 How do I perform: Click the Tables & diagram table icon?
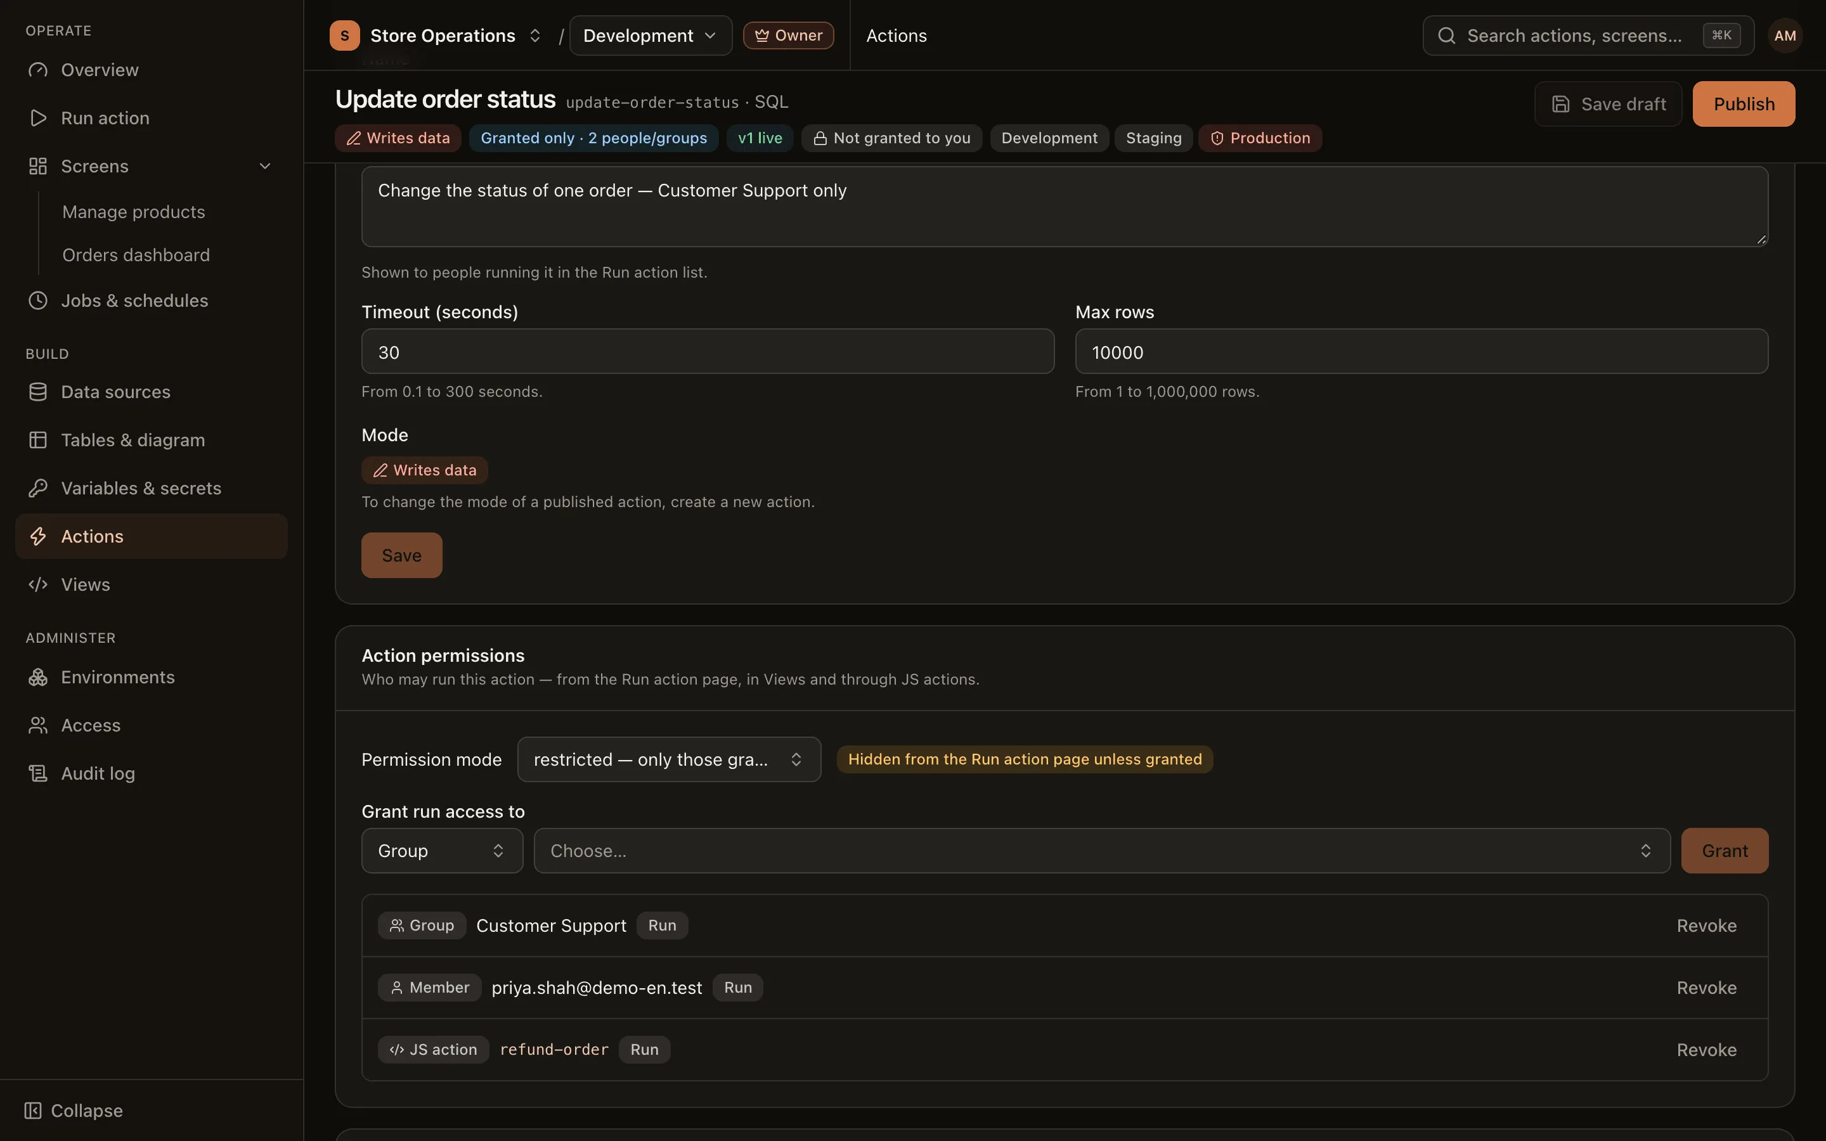tap(38, 440)
